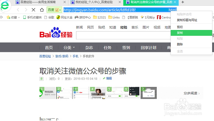Open step 2 thumbnail
Image resolution: width=214 pixels, height=121 pixels.
click(64, 93)
